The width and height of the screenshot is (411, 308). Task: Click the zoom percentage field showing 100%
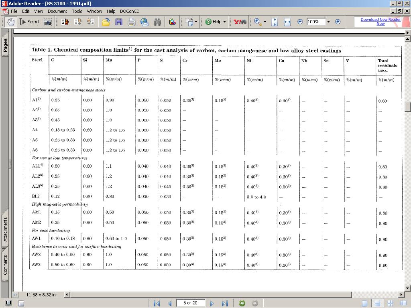316,22
